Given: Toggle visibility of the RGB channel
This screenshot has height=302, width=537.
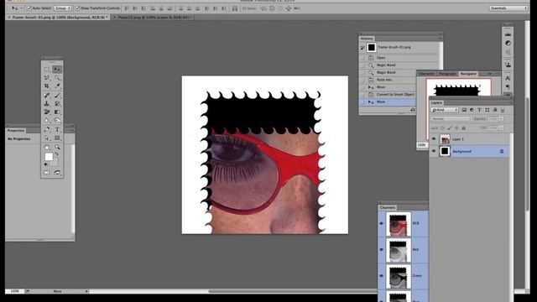Looking at the screenshot, I should click(x=381, y=224).
